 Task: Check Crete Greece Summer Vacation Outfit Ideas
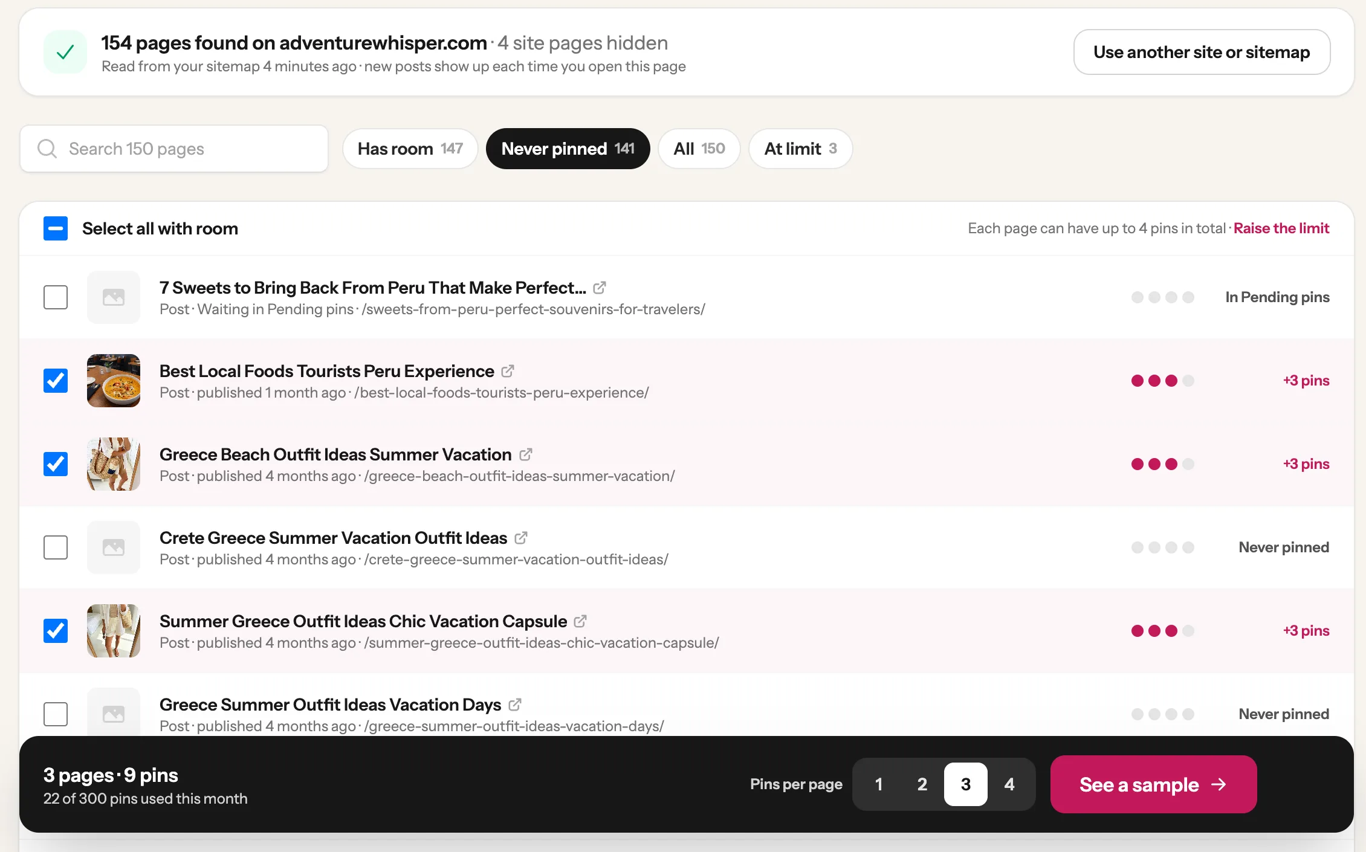click(56, 547)
